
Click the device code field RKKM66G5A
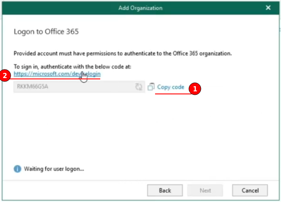point(79,87)
